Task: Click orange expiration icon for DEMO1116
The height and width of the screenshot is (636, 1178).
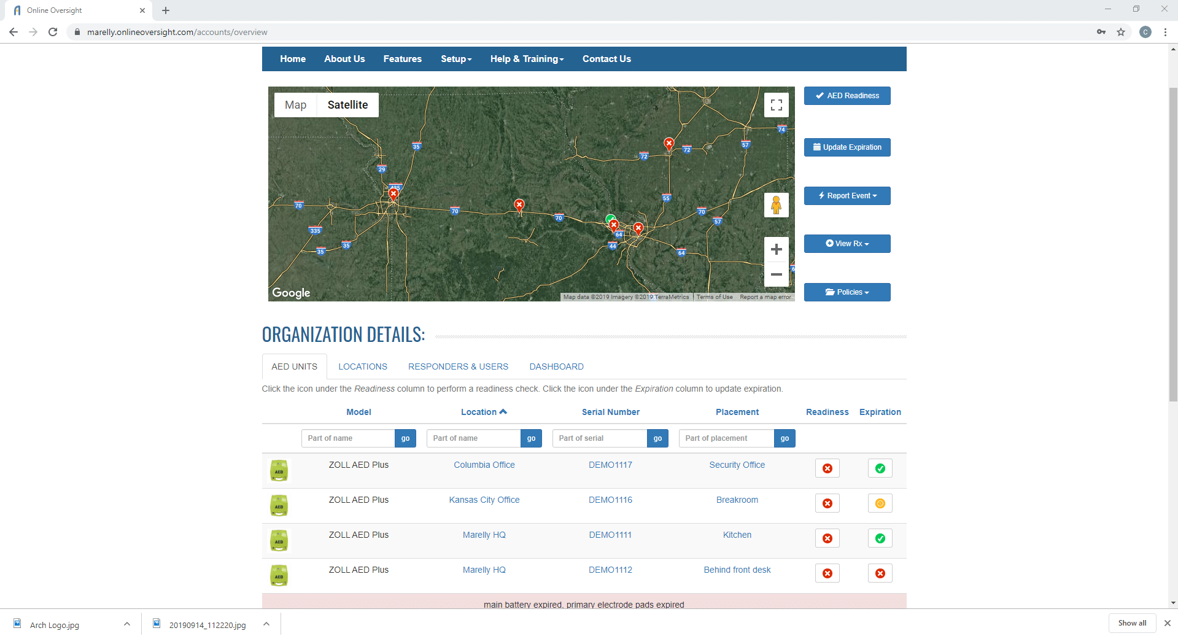Action: (880, 503)
